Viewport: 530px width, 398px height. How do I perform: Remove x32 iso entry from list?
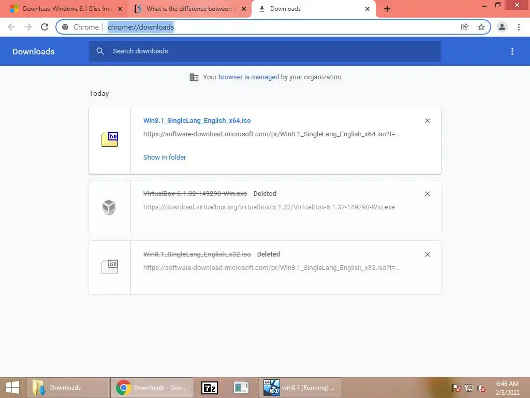coord(428,254)
